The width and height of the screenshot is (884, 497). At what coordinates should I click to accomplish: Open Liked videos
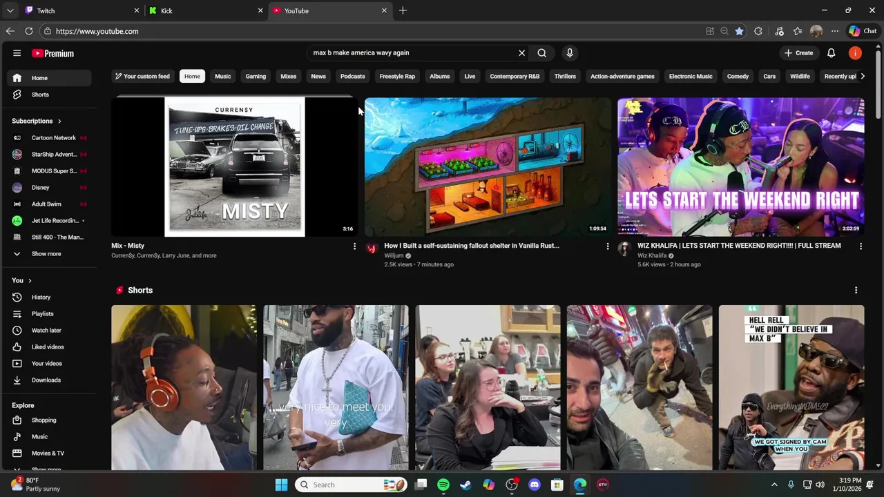point(48,347)
